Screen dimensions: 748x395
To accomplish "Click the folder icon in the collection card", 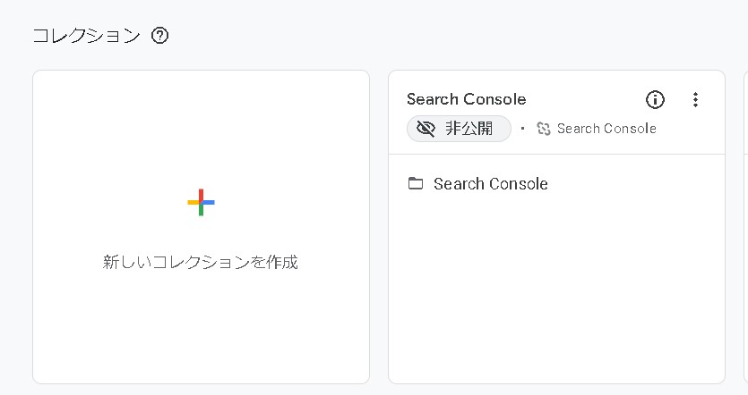I will [x=416, y=184].
